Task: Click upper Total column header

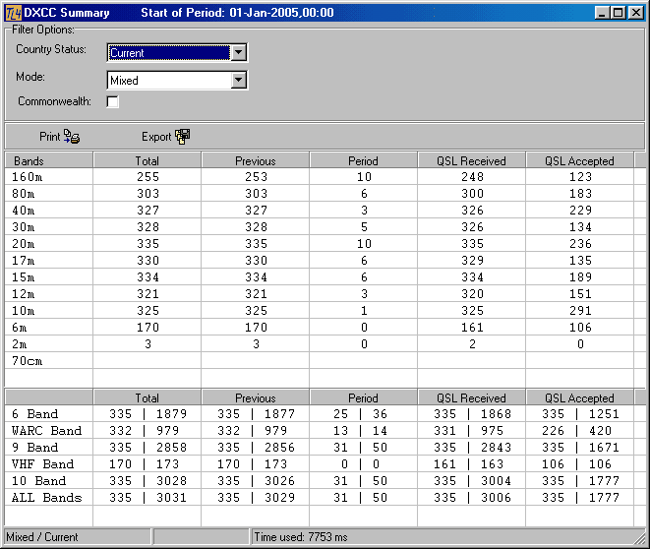Action: (x=148, y=160)
